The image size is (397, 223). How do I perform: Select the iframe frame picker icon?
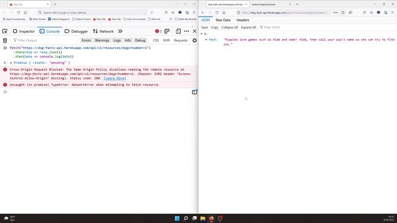click(167, 31)
